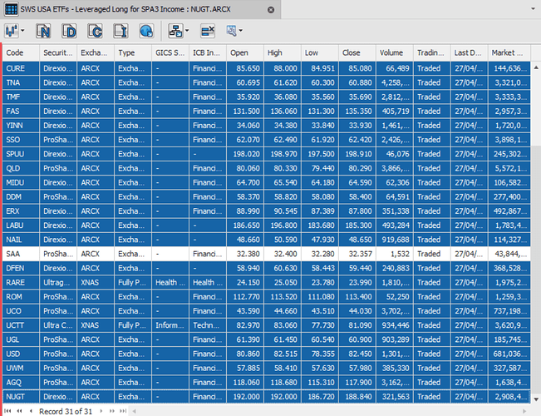Select the TMF row code cell
The width and height of the screenshot is (541, 416).
coord(21,97)
